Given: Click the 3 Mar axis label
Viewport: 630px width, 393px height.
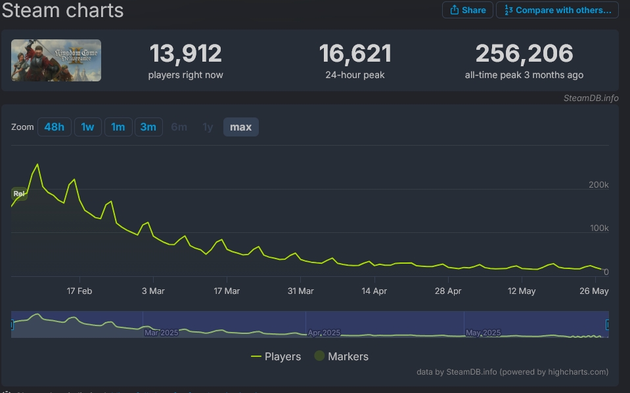Looking at the screenshot, I should coord(153,291).
